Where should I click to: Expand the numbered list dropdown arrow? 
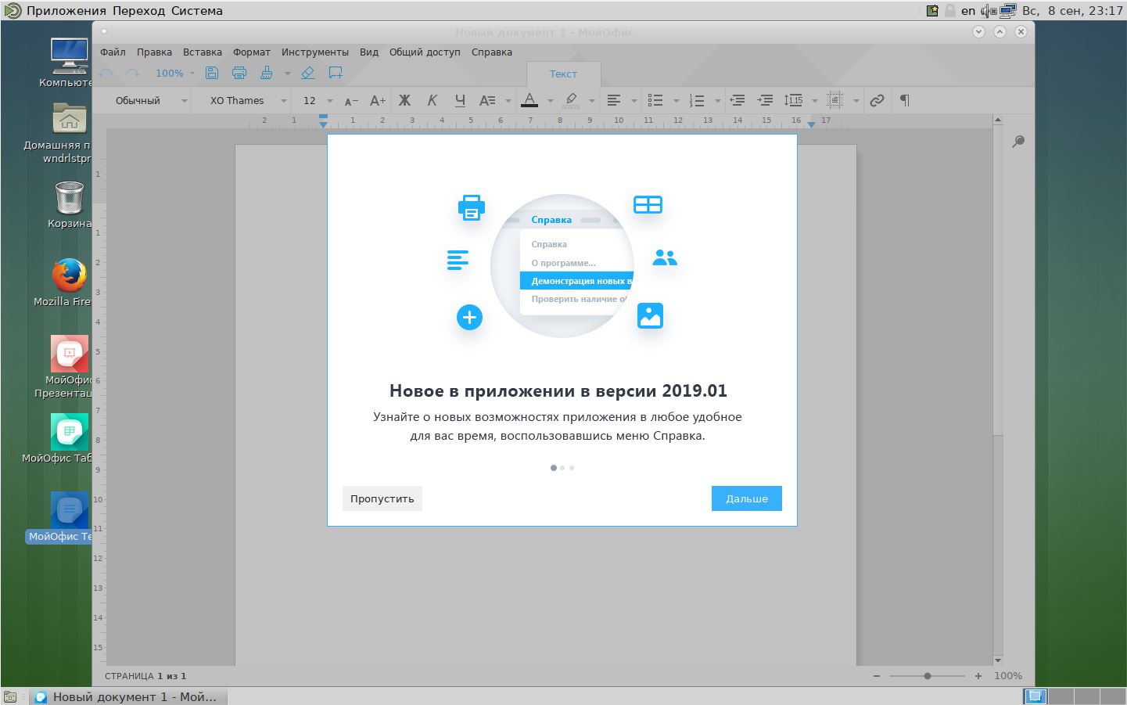tap(717, 101)
